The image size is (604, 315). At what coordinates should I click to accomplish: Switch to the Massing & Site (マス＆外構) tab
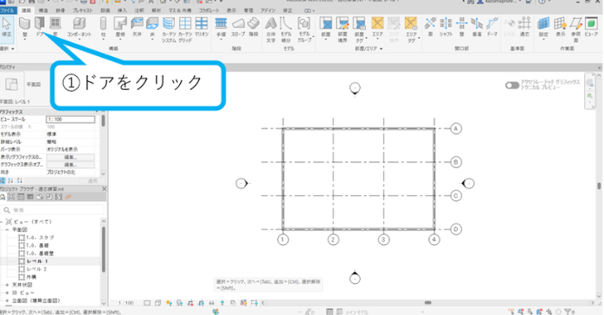pos(180,10)
